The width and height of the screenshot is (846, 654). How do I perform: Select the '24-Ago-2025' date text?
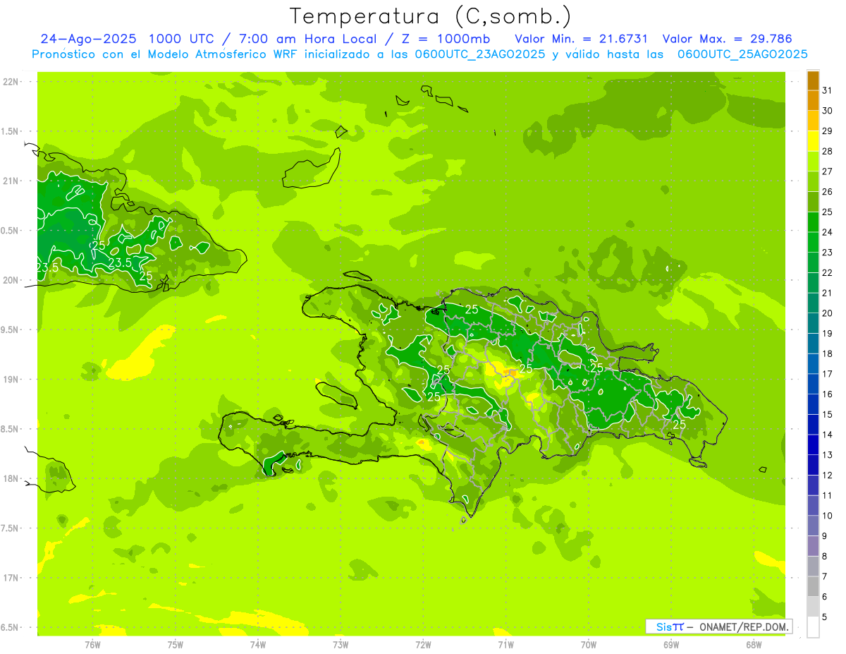pos(88,39)
